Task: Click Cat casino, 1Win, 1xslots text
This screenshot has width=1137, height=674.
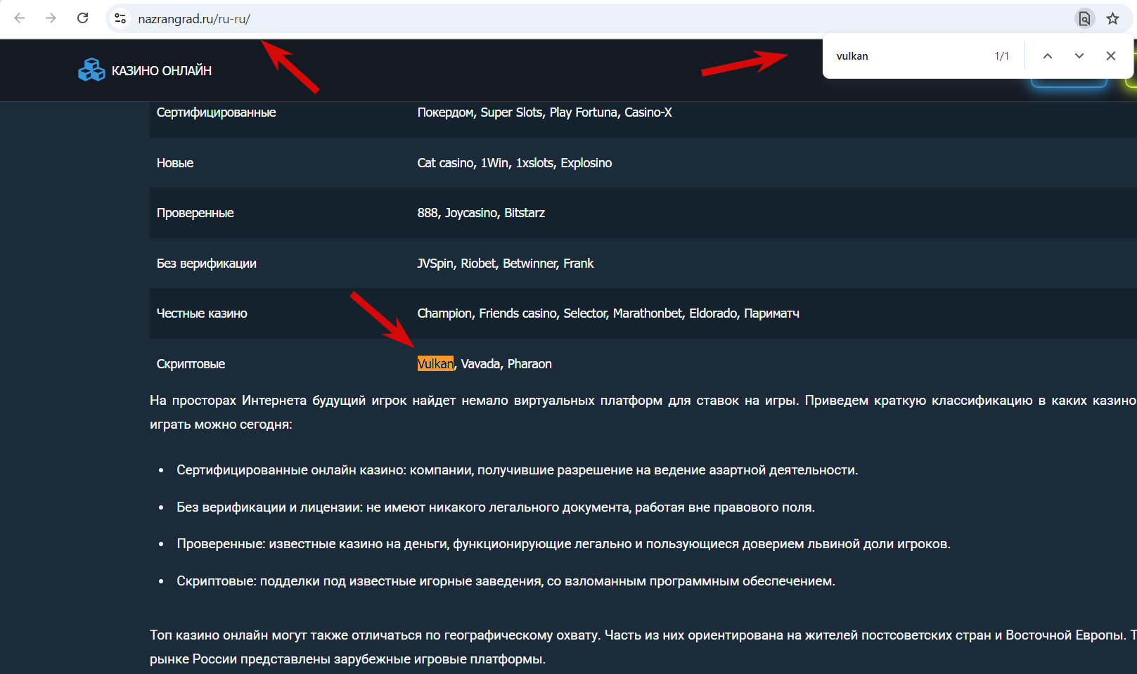Action: pyautogui.click(x=515, y=163)
